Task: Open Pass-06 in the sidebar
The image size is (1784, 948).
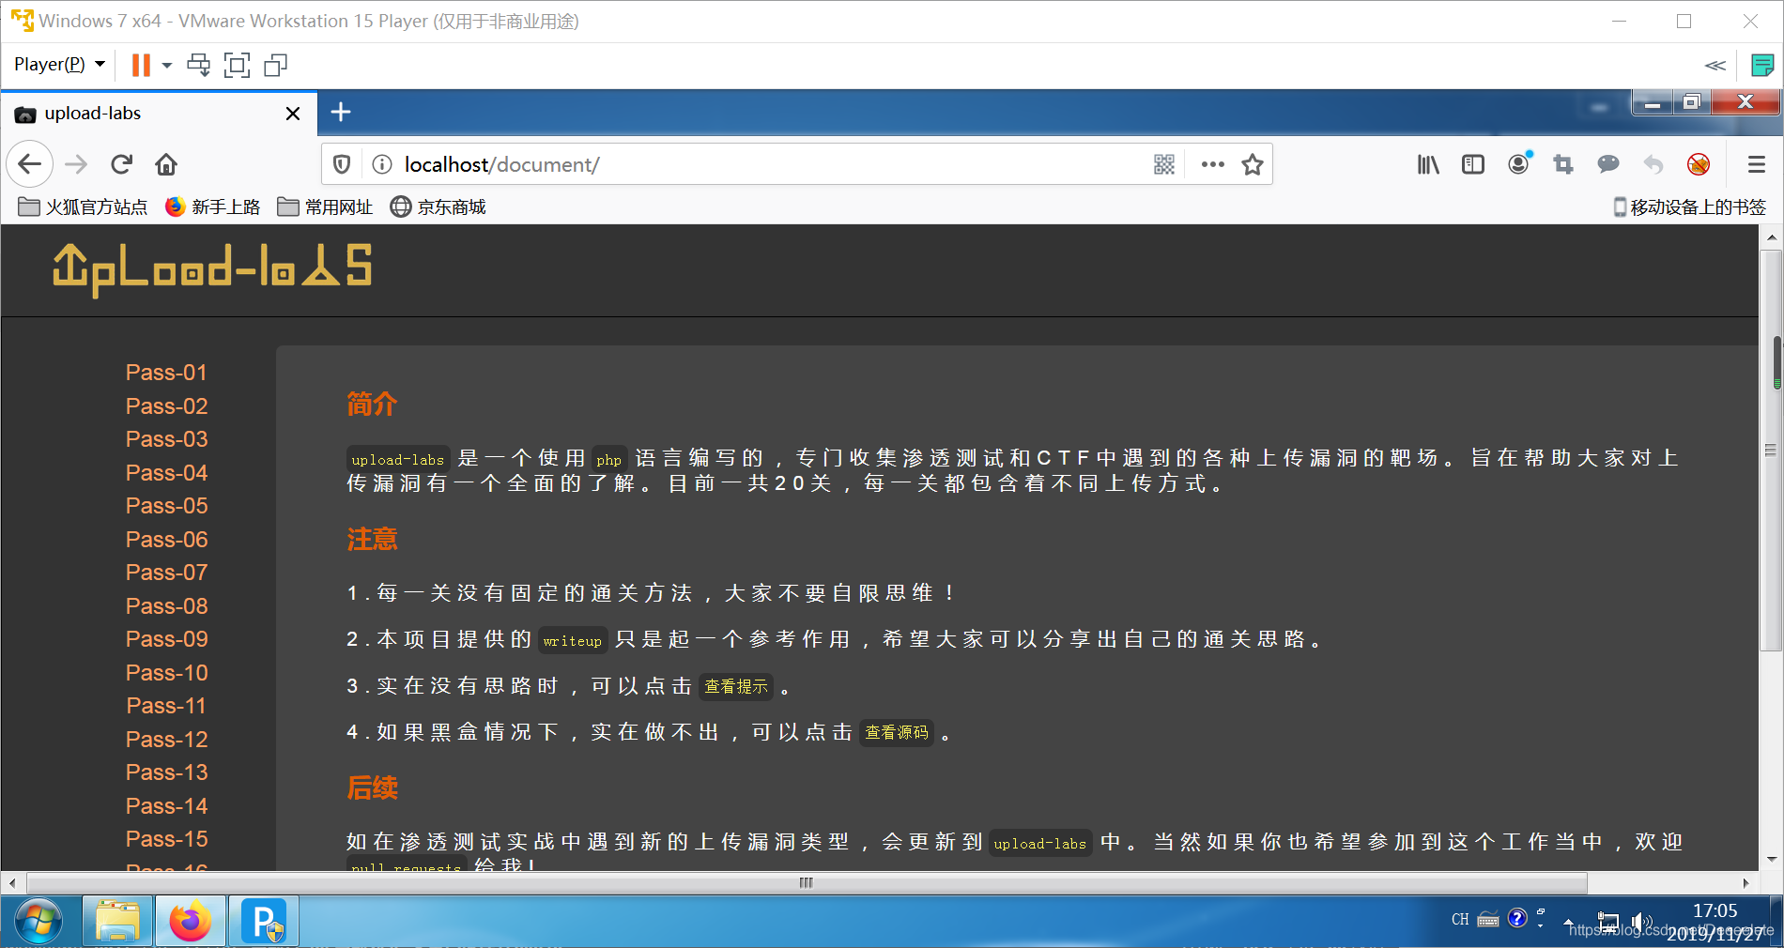Action: (x=166, y=540)
